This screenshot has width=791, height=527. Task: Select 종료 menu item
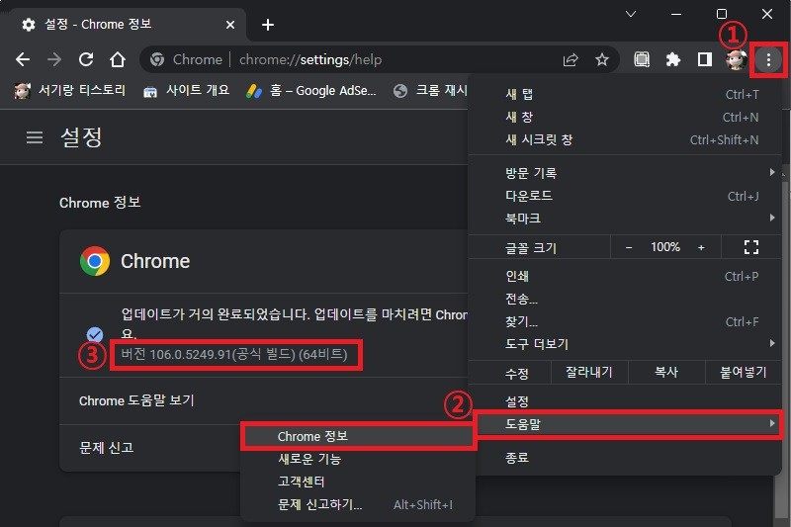click(625, 458)
